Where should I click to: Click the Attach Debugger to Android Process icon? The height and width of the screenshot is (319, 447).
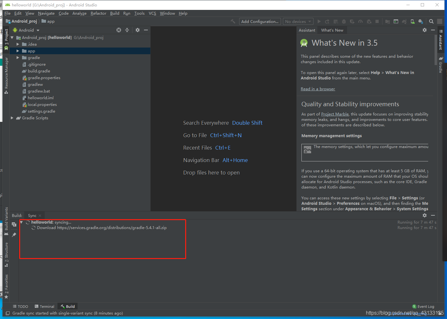(x=369, y=21)
